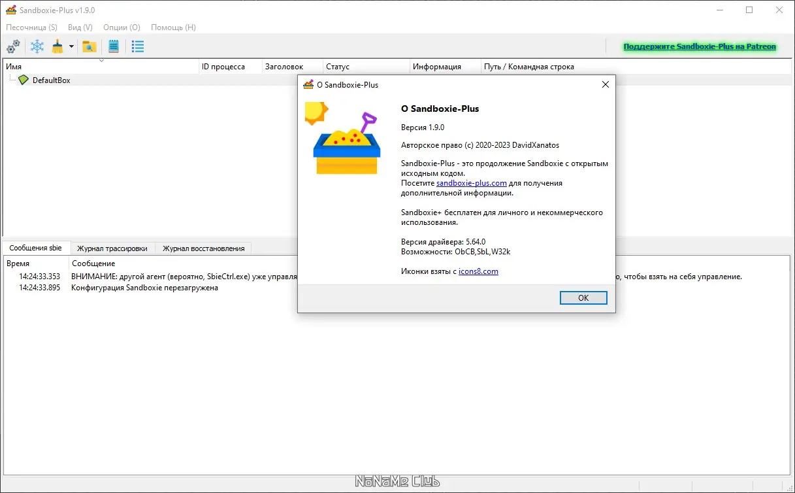Click the 14:24:33.895 timestamp cell
Screen dimensions: 795x493
point(39,288)
